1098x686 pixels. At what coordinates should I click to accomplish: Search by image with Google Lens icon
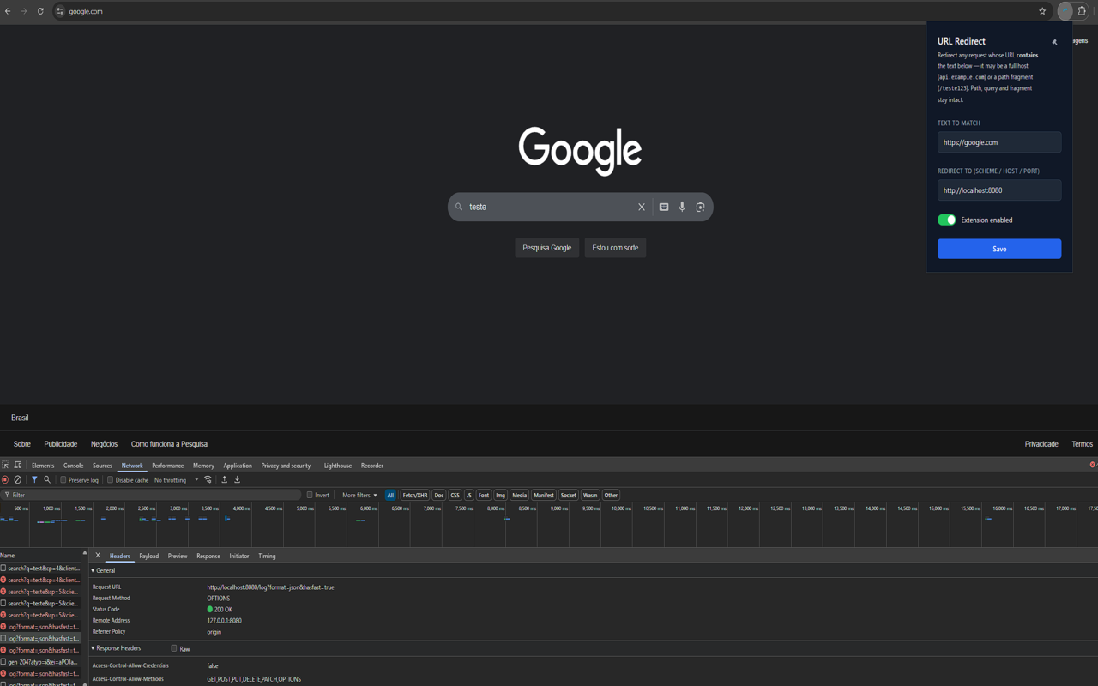[700, 207]
